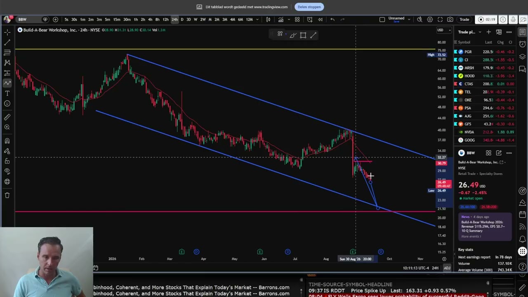Open the BBW news headline card
The height and width of the screenshot is (297, 528).
coord(485,226)
